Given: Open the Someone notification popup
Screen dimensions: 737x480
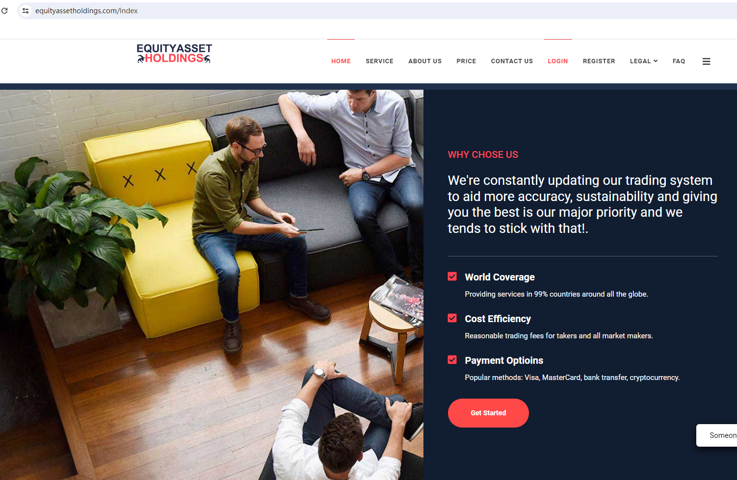Looking at the screenshot, I should pos(717,435).
